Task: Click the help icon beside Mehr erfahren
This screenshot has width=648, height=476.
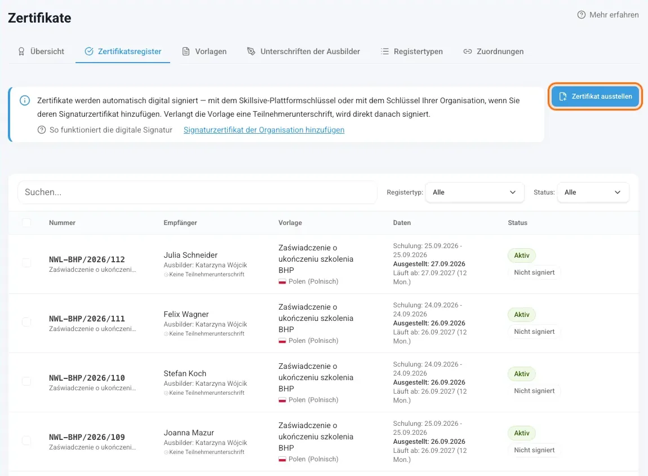Action: pos(581,15)
